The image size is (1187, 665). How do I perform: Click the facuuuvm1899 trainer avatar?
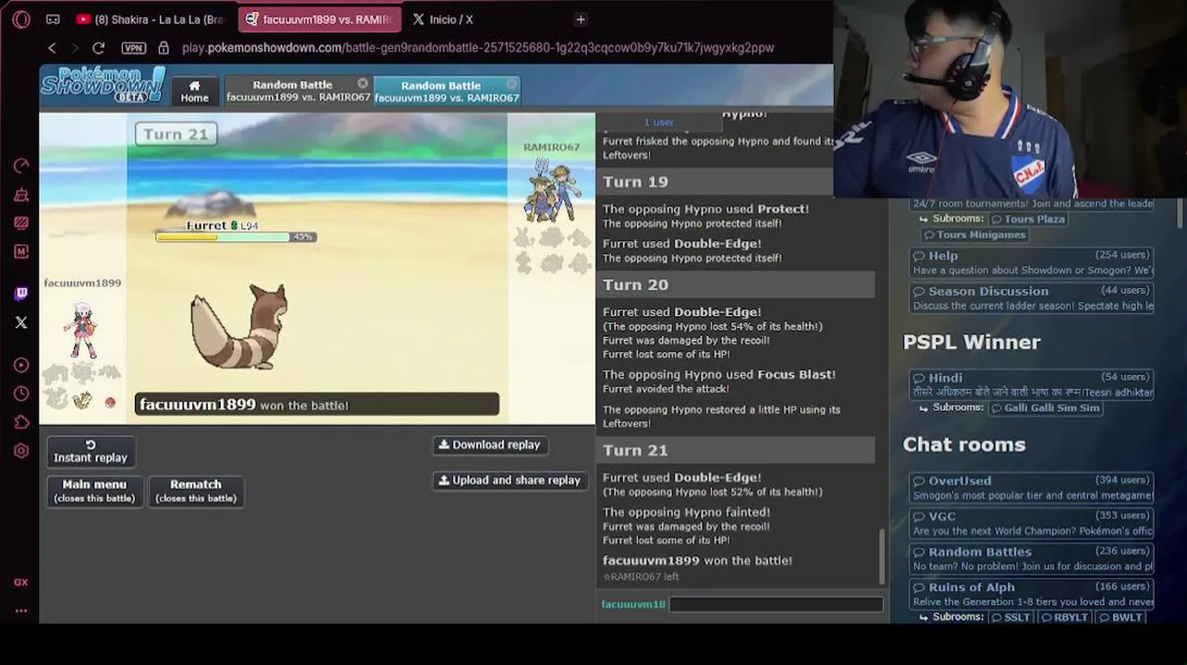click(x=81, y=329)
